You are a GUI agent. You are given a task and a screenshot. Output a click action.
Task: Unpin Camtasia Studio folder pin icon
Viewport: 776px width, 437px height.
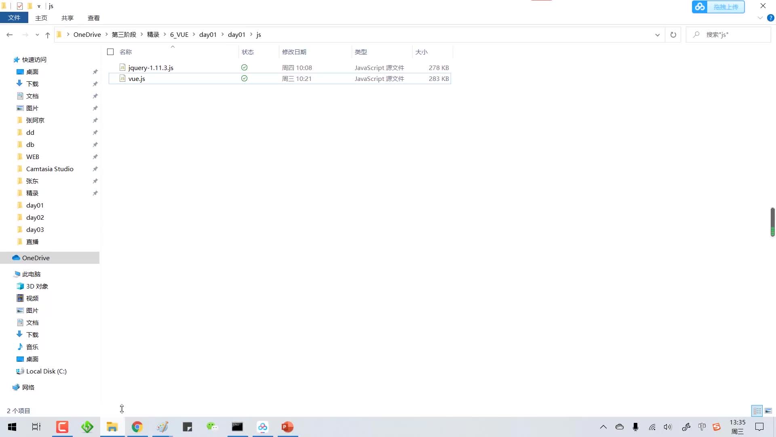(x=95, y=169)
